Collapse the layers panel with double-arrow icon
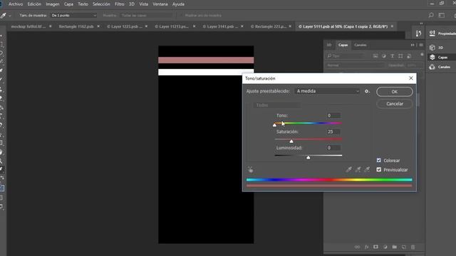The height and width of the screenshot is (256, 456). (413, 45)
